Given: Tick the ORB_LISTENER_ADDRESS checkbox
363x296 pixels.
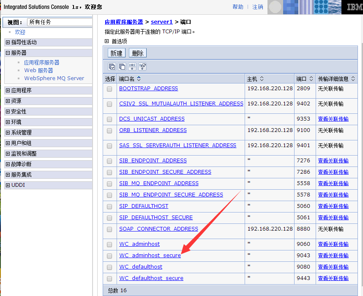Looking at the screenshot, I should coord(109,131).
